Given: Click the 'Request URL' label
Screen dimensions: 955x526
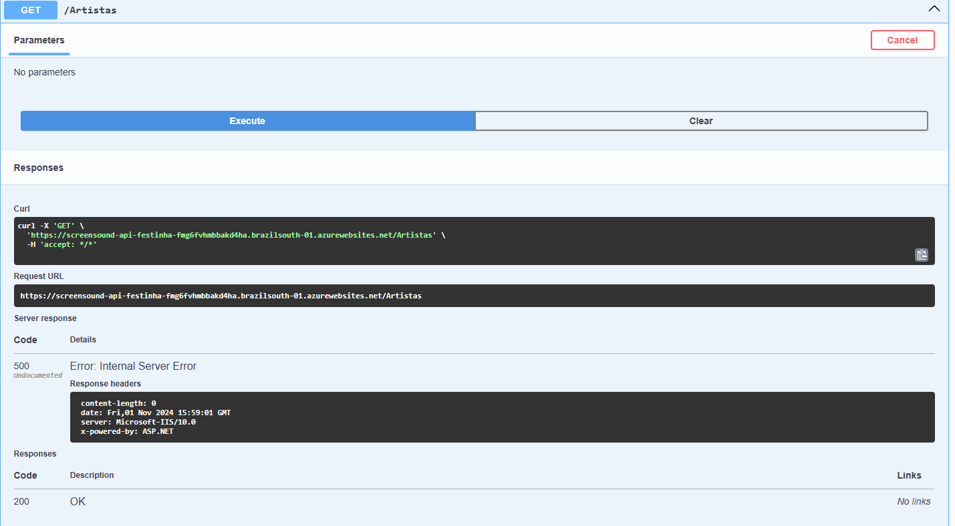Looking at the screenshot, I should pos(39,276).
